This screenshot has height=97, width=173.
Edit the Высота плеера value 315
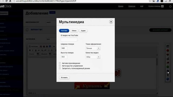click(64, 57)
